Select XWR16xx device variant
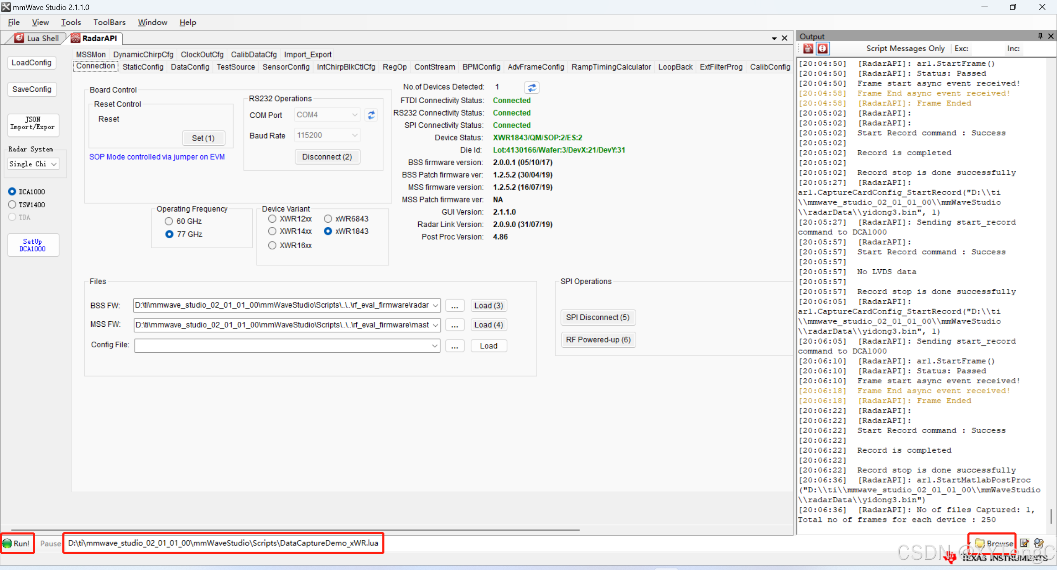Image resolution: width=1057 pixels, height=570 pixels. coord(272,245)
